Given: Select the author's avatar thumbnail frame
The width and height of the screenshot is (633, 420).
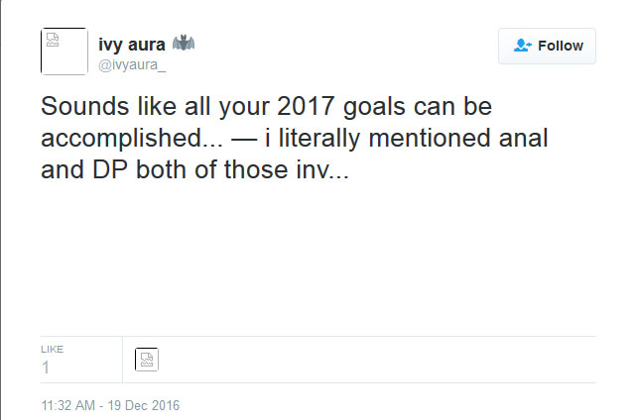Looking at the screenshot, I should point(64,51).
